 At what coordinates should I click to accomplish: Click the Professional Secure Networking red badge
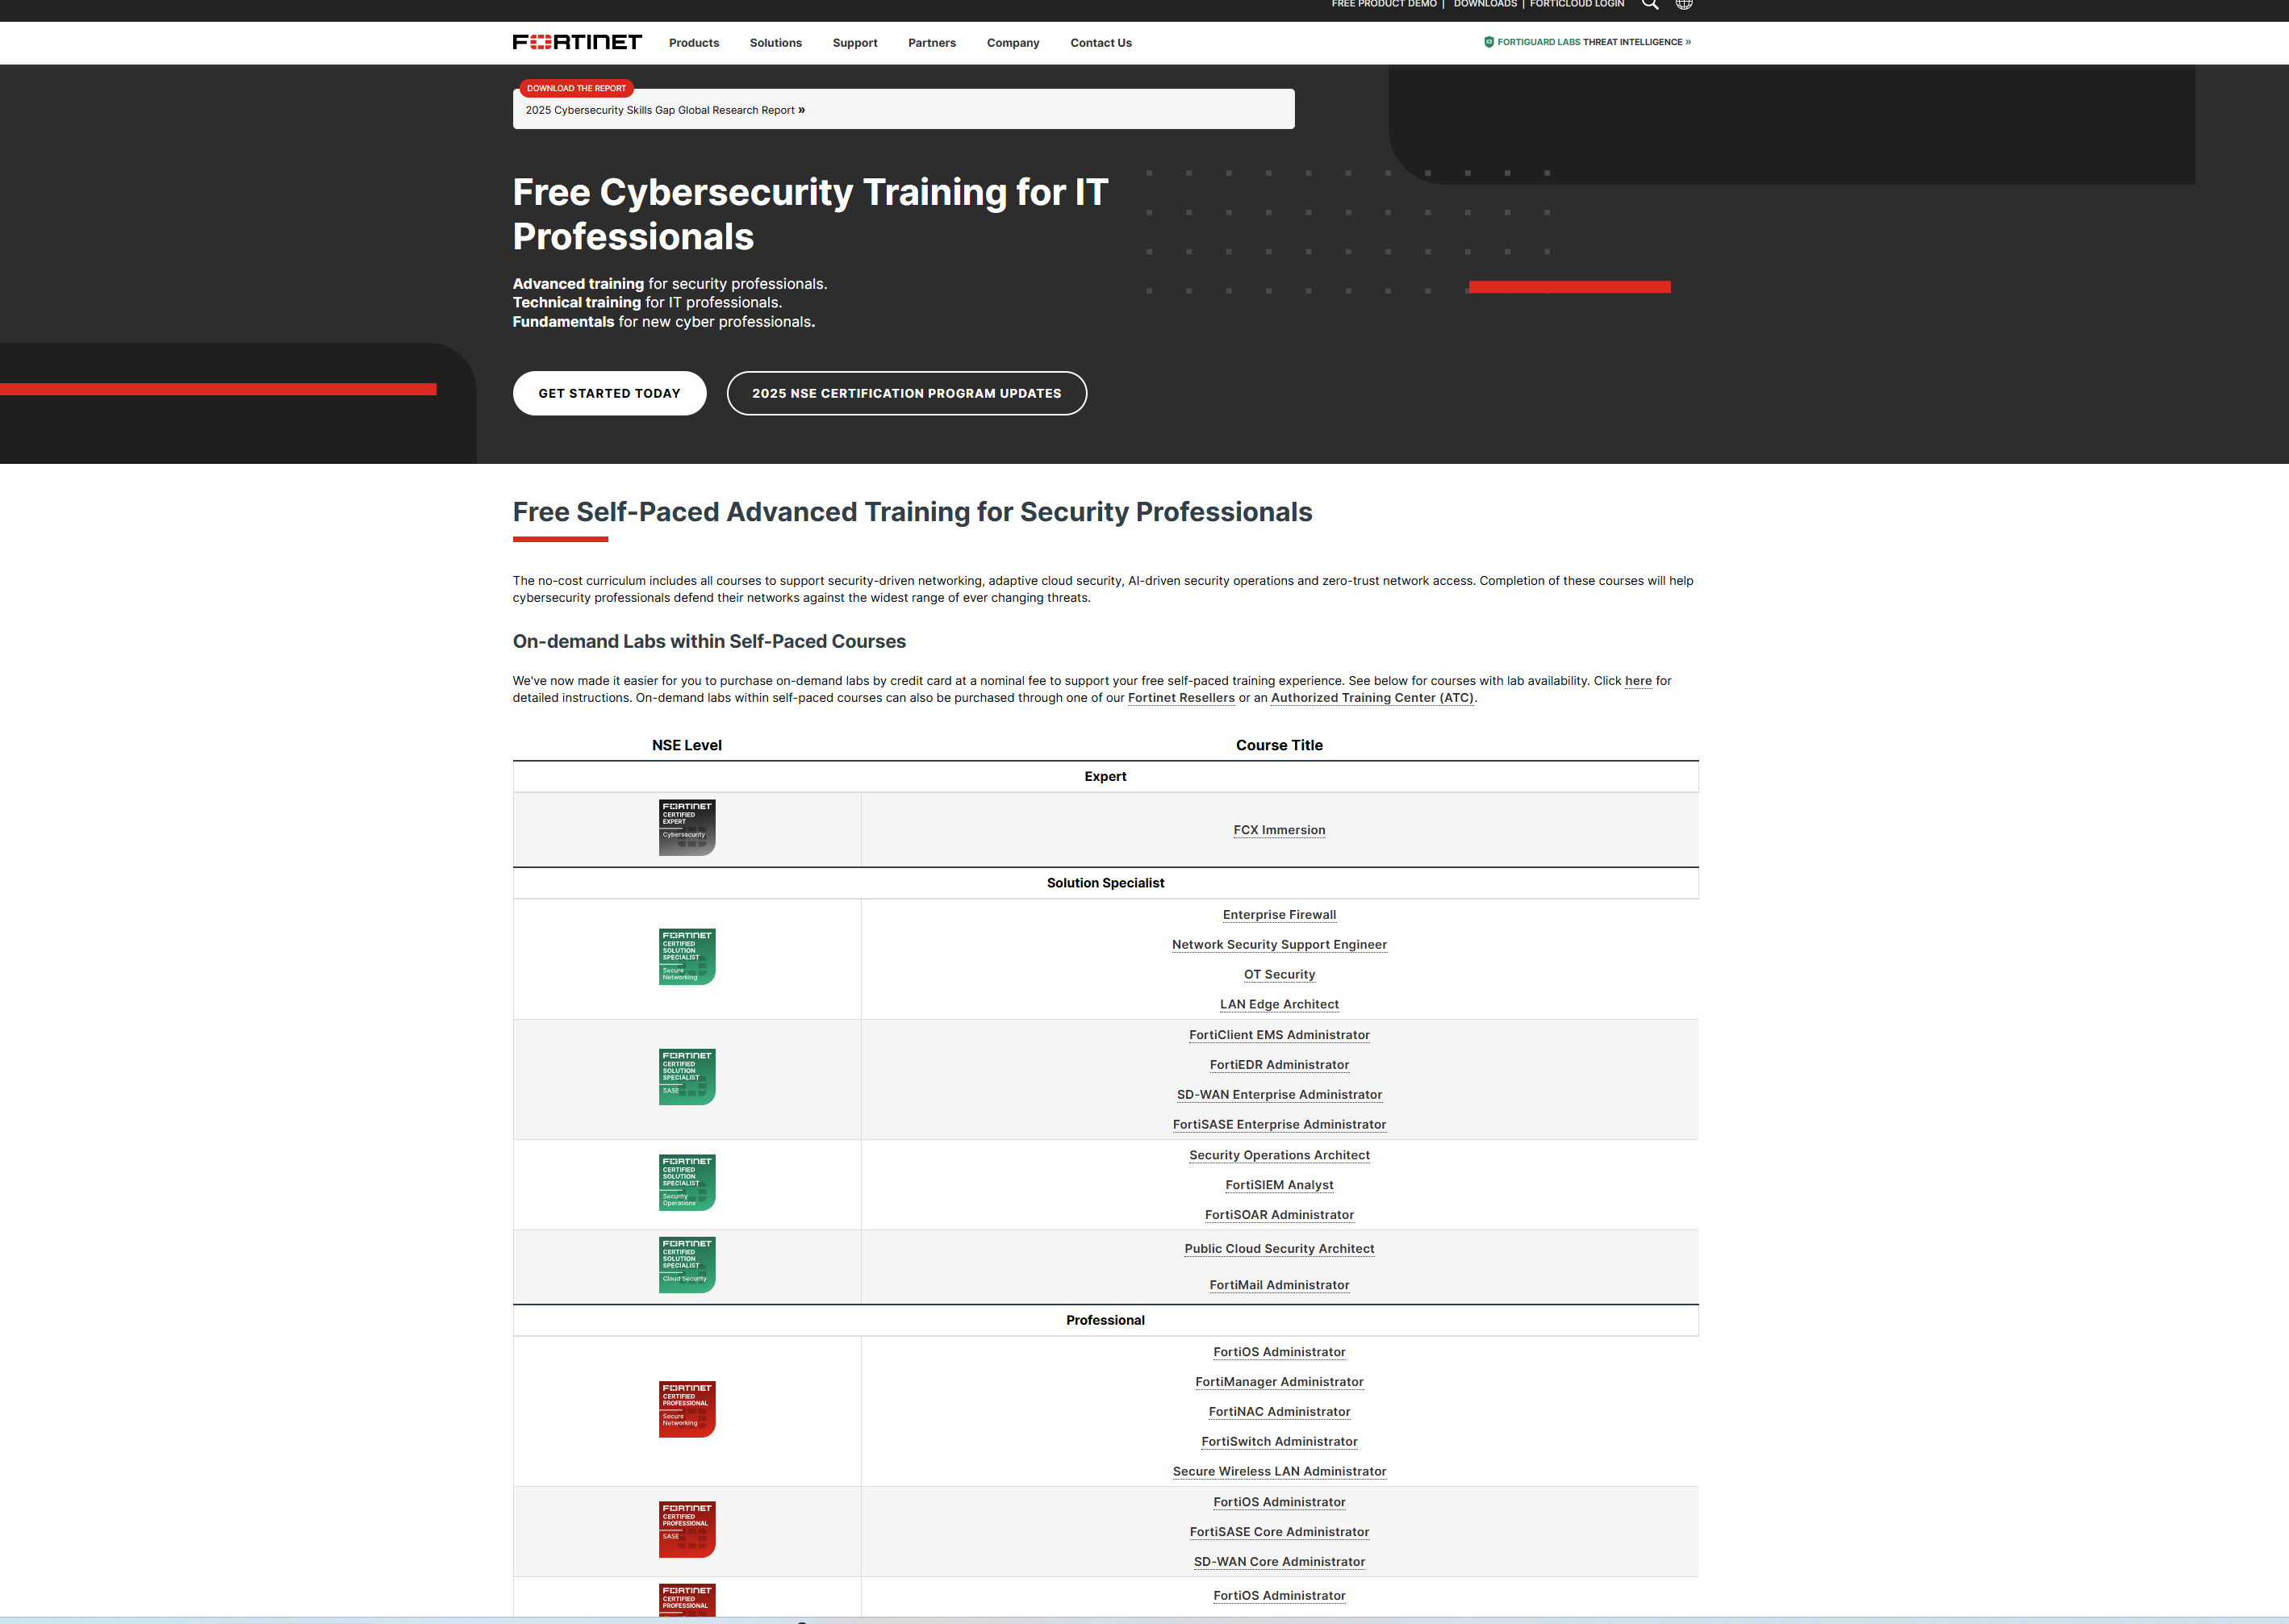[687, 1409]
